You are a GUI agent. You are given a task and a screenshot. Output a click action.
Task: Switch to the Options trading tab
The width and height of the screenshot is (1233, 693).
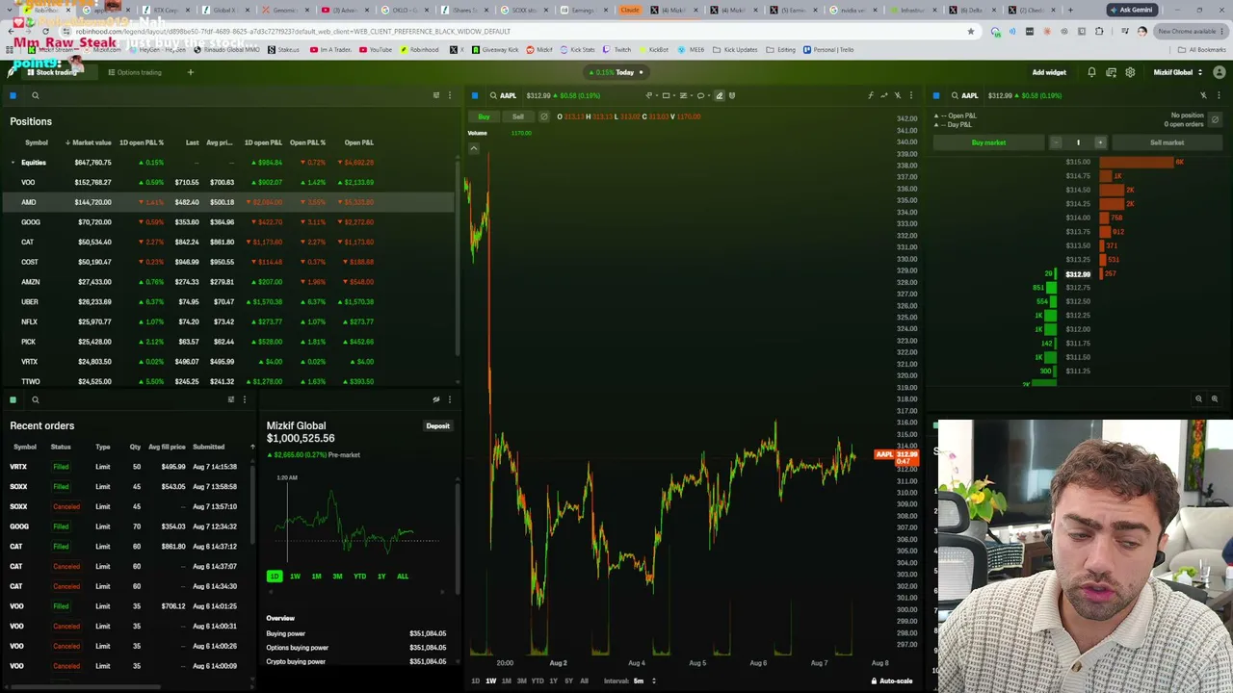[x=135, y=72]
